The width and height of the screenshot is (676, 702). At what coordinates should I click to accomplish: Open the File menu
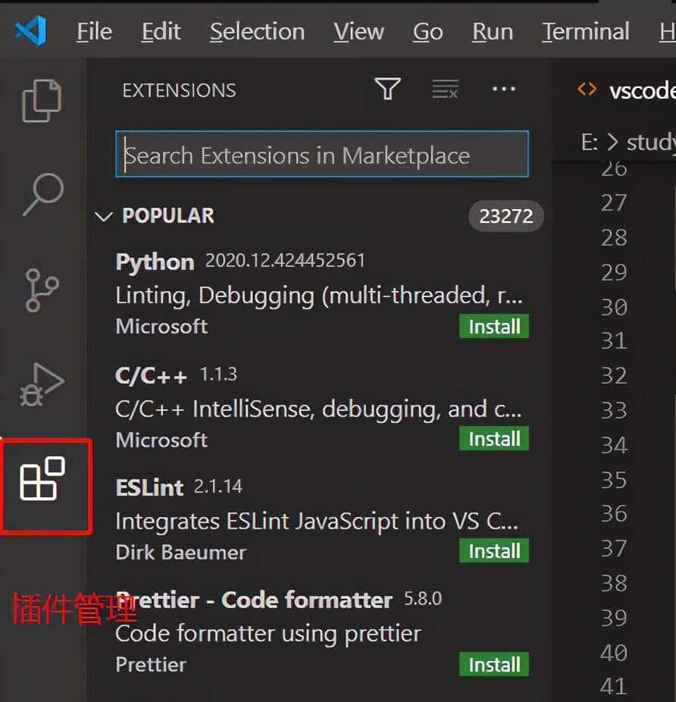[93, 31]
